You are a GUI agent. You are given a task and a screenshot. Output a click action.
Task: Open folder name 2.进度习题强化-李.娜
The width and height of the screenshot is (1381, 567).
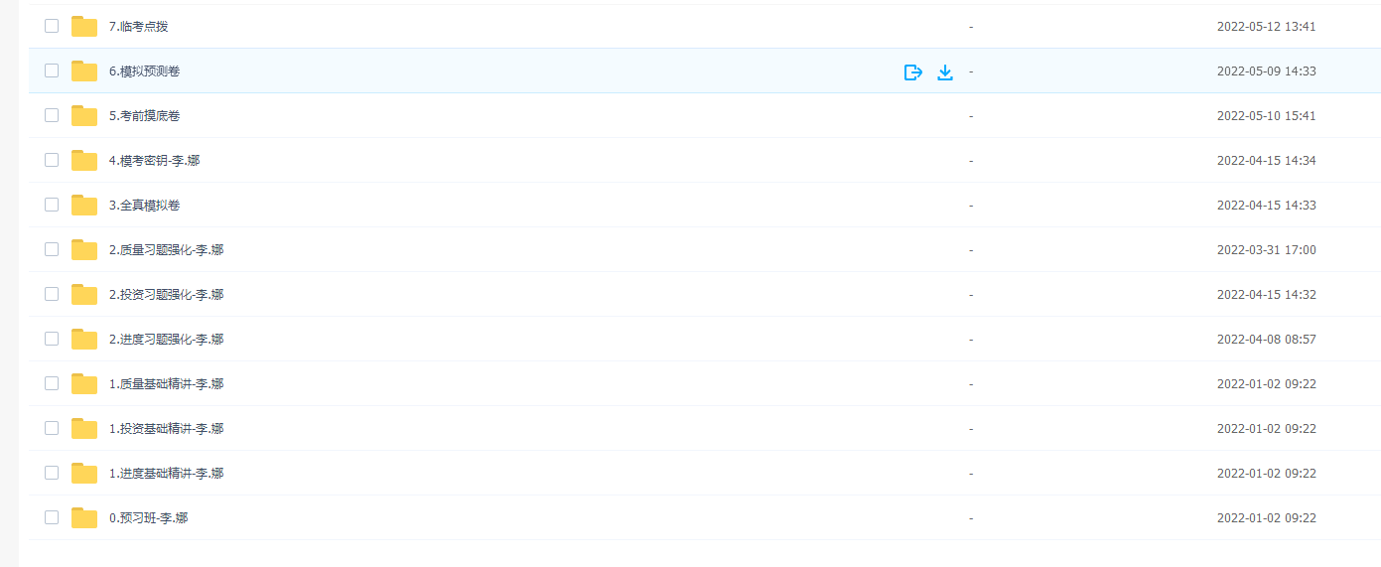166,340
